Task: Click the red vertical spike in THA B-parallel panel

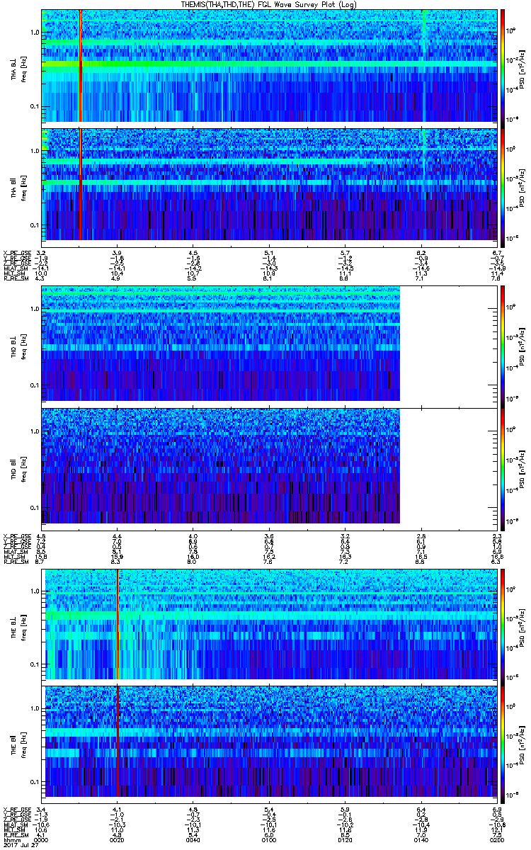Action: 80,183
